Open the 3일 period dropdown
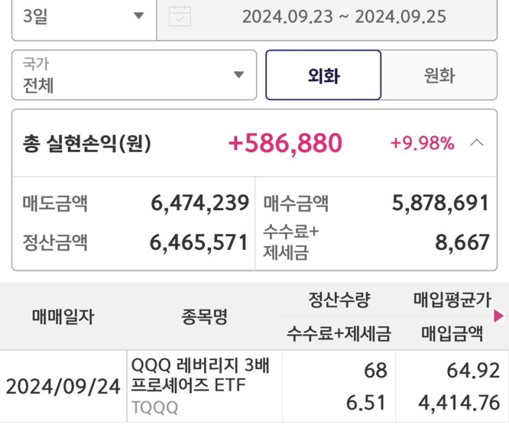 84,16
